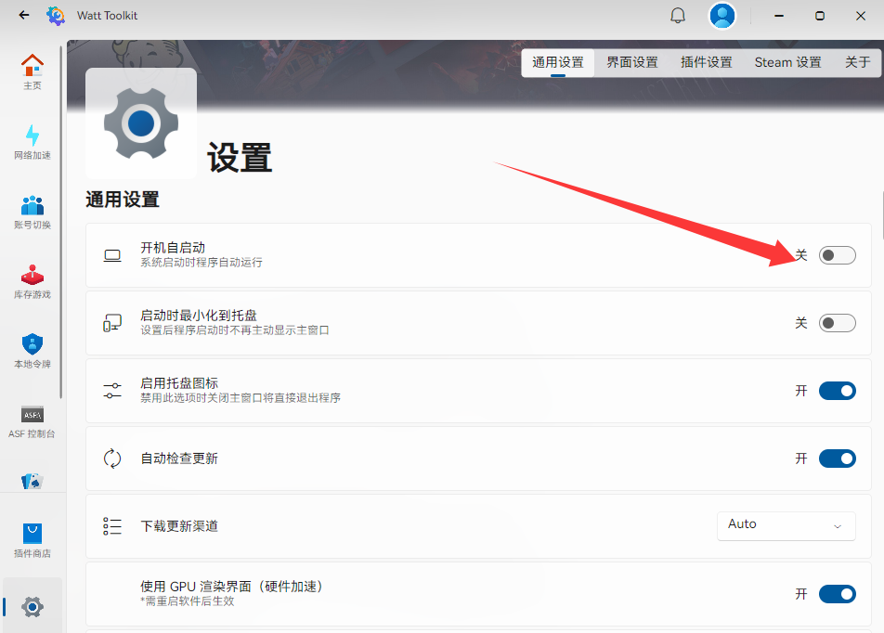Open the 下载更新渠道 Auto dropdown
Image resolution: width=884 pixels, height=633 pixels.
tap(786, 525)
